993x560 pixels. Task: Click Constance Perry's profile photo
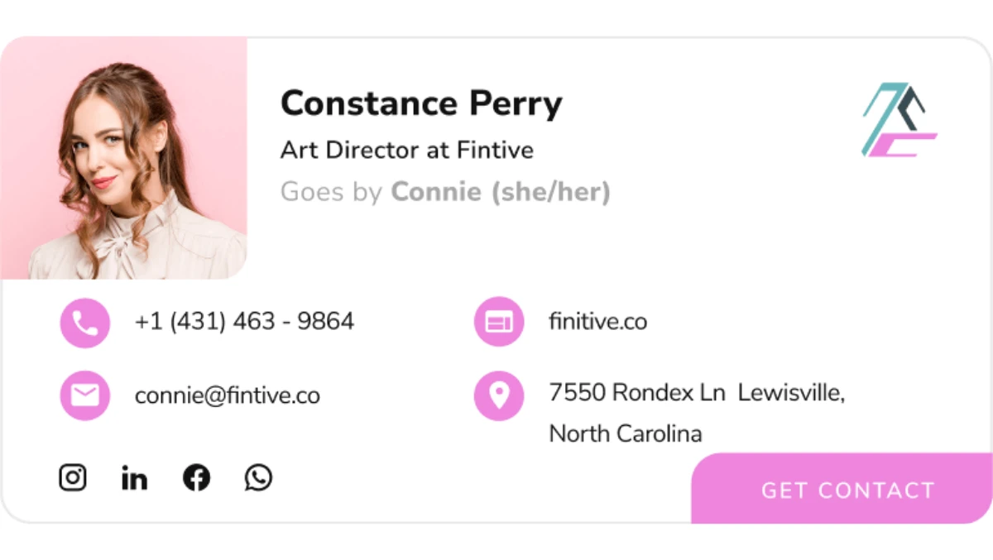(x=124, y=158)
